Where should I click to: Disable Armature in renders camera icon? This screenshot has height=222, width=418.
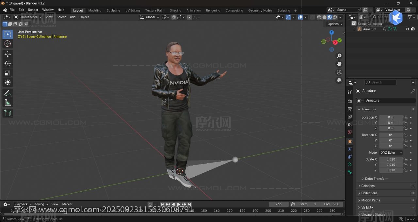pyautogui.click(x=413, y=29)
